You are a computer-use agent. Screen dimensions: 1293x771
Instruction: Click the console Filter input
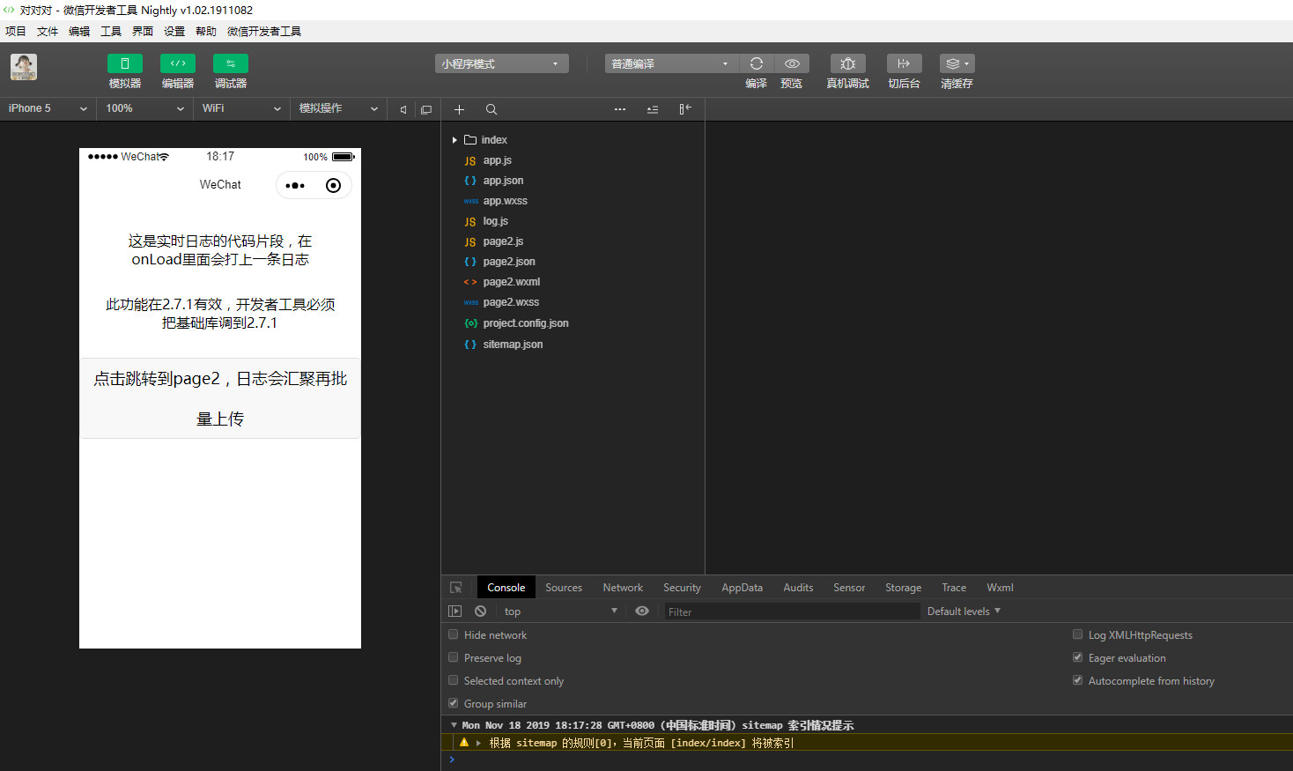792,612
